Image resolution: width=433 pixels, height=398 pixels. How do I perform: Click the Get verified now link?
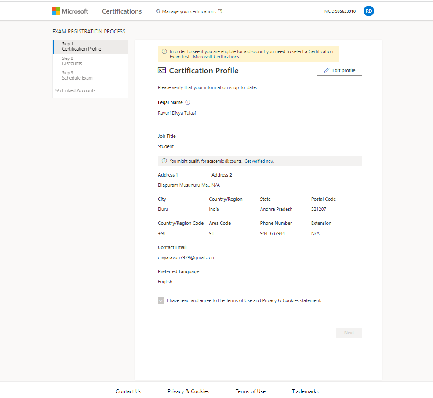259,161
